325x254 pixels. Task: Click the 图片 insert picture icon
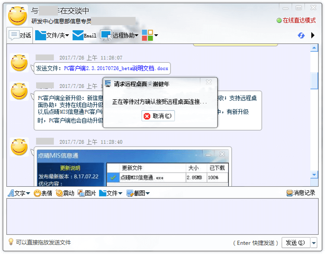(x=86, y=193)
